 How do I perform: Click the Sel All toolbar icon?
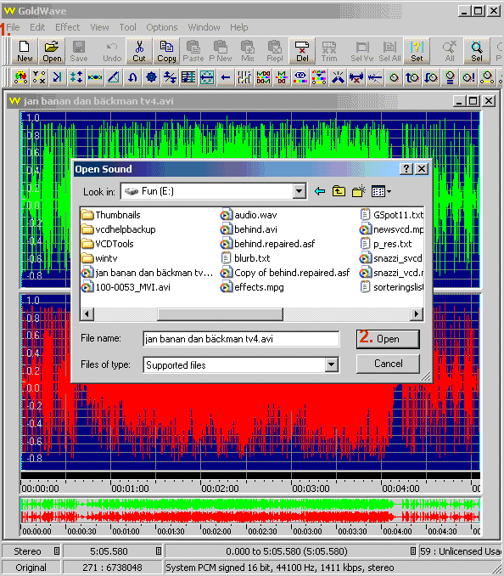coord(389,51)
